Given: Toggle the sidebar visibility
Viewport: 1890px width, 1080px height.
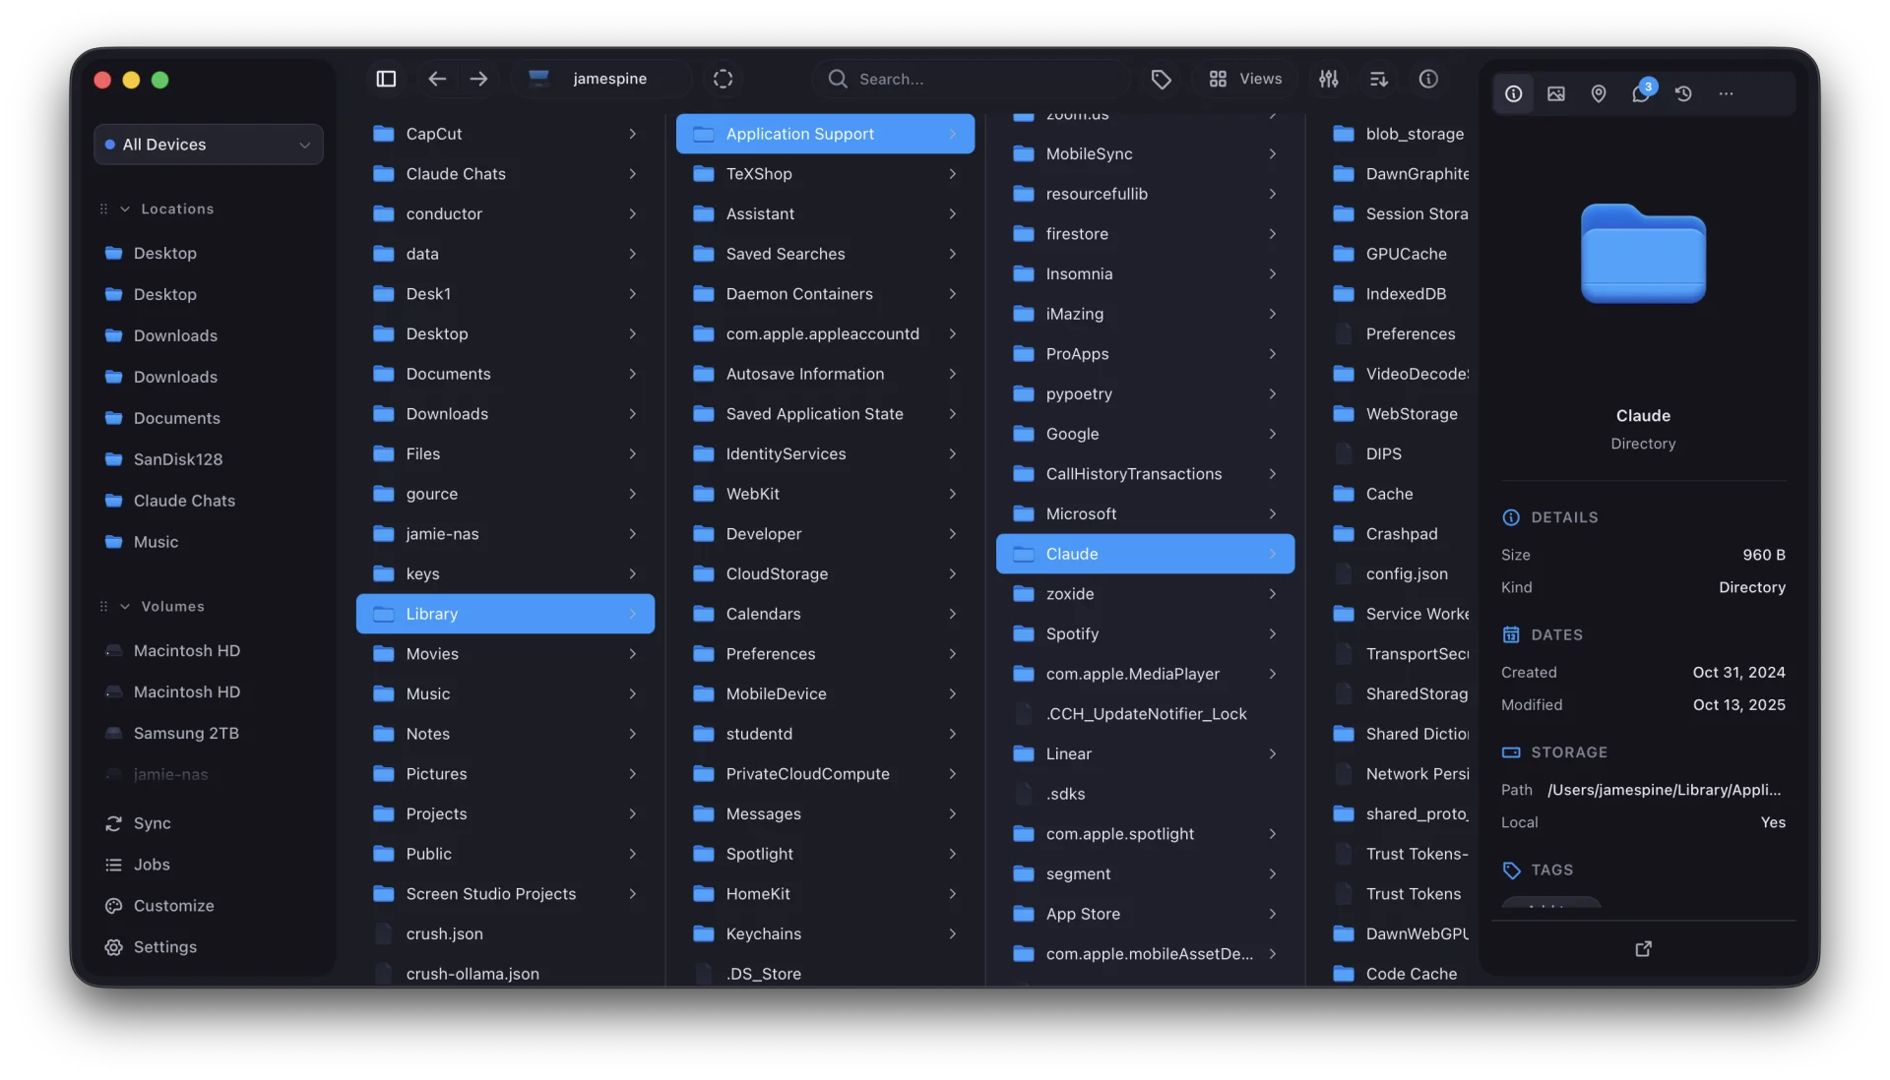Looking at the screenshot, I should pyautogui.click(x=386, y=79).
